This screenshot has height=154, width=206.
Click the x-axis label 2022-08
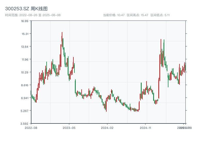[x=31, y=128]
